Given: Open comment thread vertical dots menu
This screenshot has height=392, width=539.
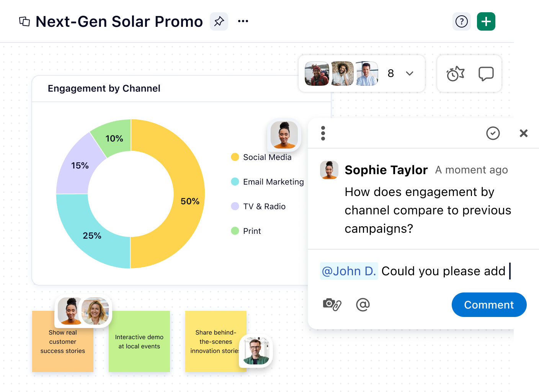Looking at the screenshot, I should (x=323, y=133).
